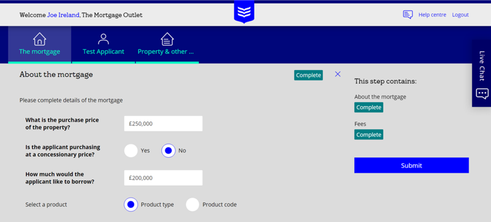Click the Fees step label

(x=360, y=124)
